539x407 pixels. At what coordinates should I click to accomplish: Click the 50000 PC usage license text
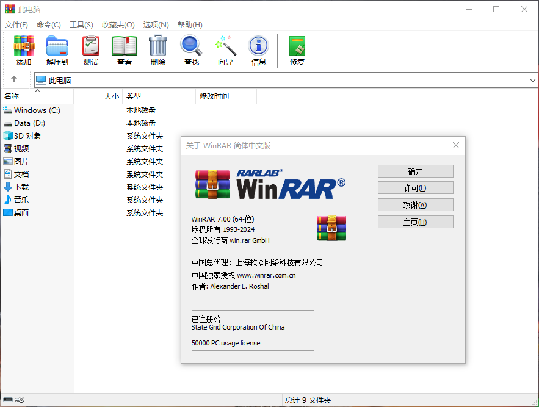226,343
